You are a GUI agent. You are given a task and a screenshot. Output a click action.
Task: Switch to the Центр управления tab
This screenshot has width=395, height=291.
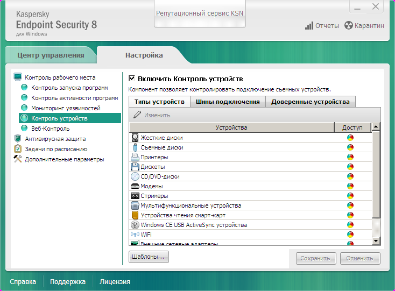click(x=51, y=55)
